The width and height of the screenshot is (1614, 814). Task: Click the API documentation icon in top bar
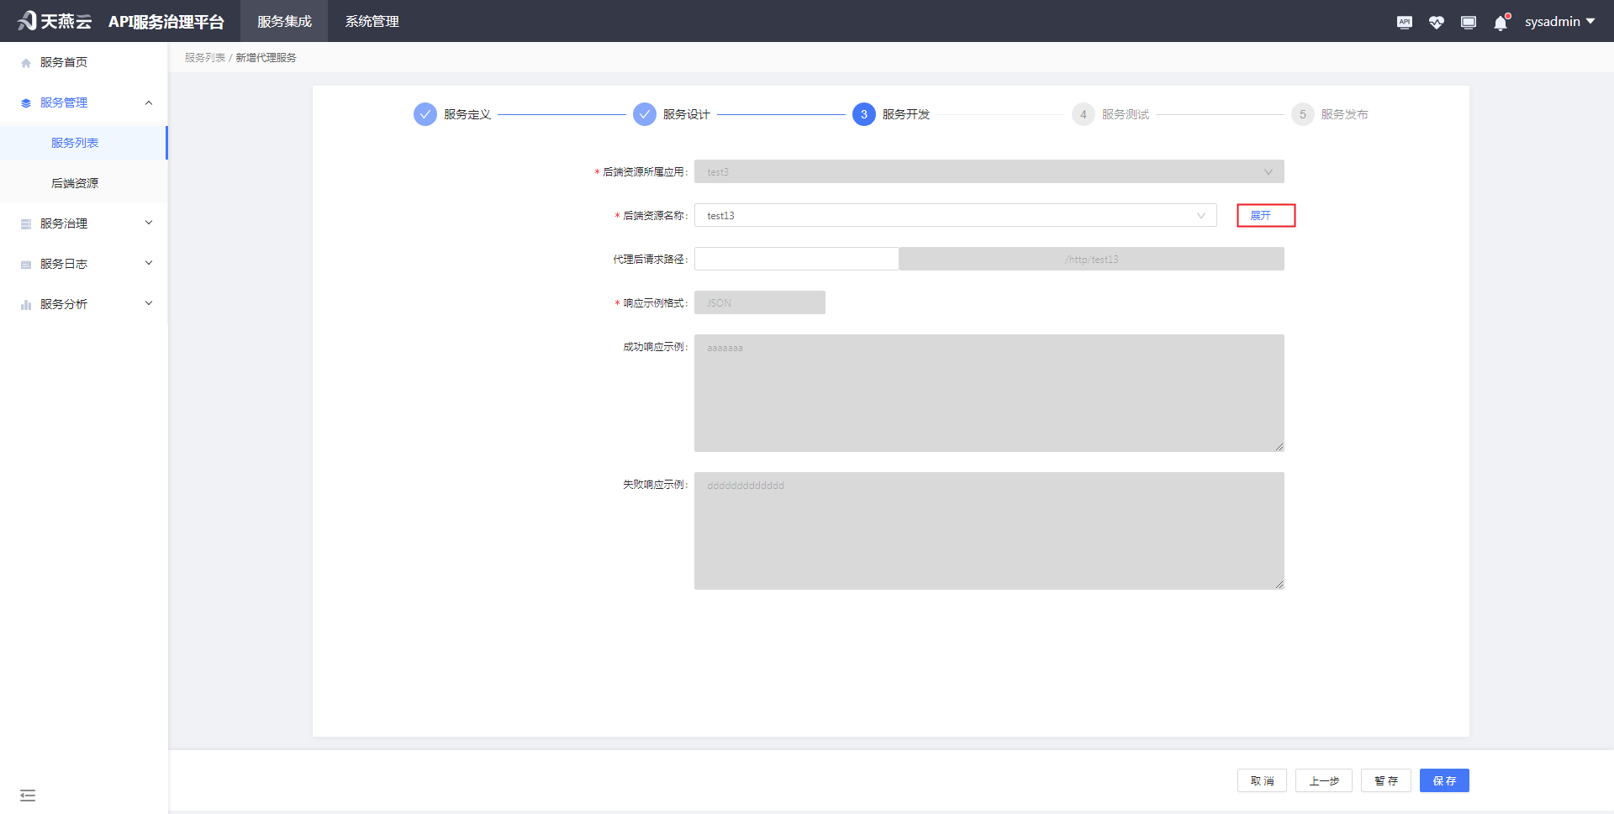[x=1404, y=22]
